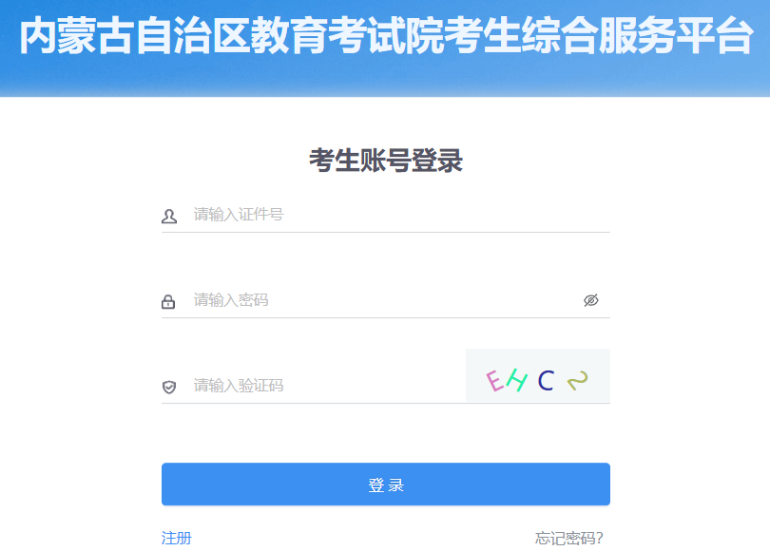Click the shield checkmark icon beside 请输入验证码
Image resolution: width=770 pixels, height=551 pixels.
(169, 387)
